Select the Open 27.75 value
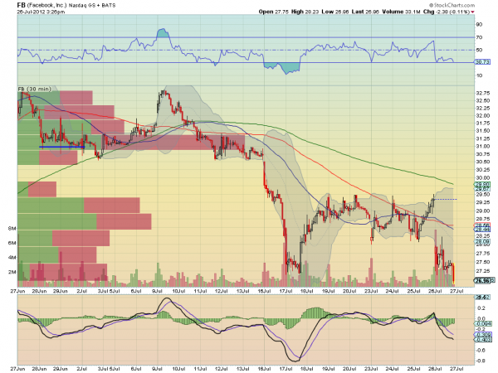Screen dimensions: 498x373 pyautogui.click(x=273, y=12)
